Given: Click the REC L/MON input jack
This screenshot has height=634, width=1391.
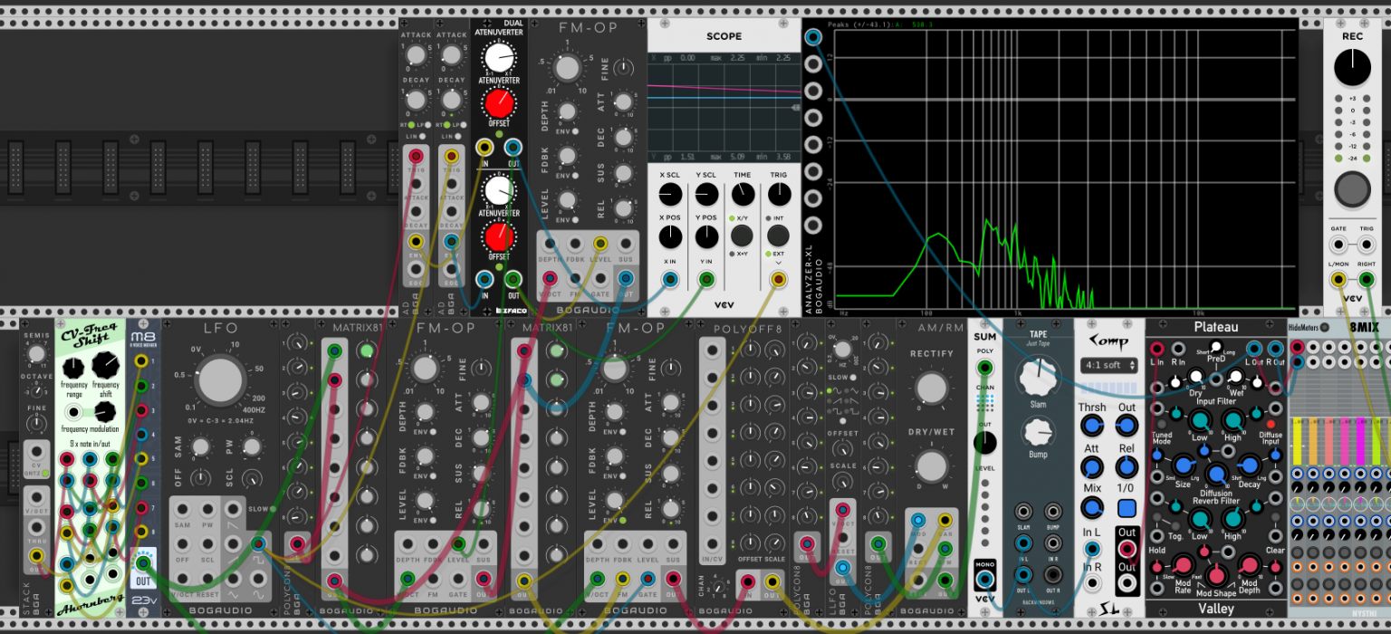Looking at the screenshot, I should [x=1338, y=279].
